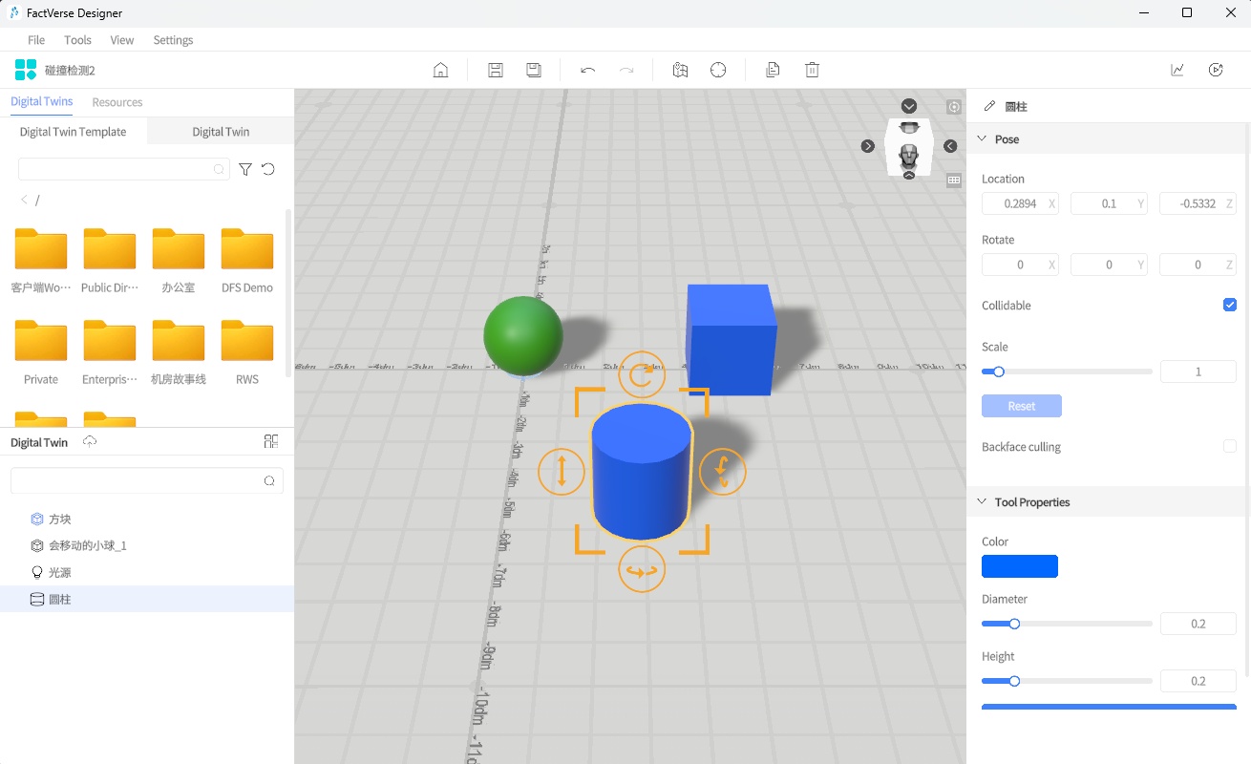Collapse the Pose section
This screenshot has width=1251, height=764.
click(982, 138)
